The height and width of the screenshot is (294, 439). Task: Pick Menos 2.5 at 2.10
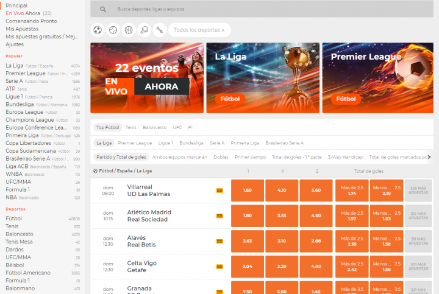387,191
